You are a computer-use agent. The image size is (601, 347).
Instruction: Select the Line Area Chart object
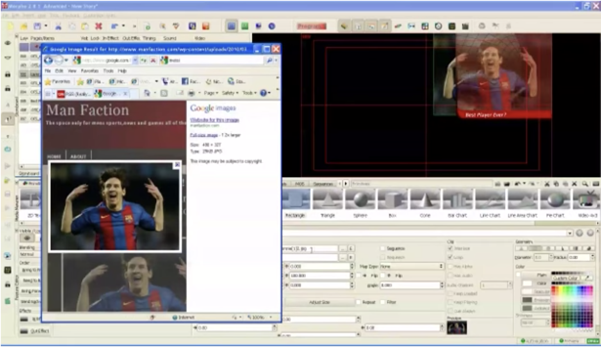point(522,203)
